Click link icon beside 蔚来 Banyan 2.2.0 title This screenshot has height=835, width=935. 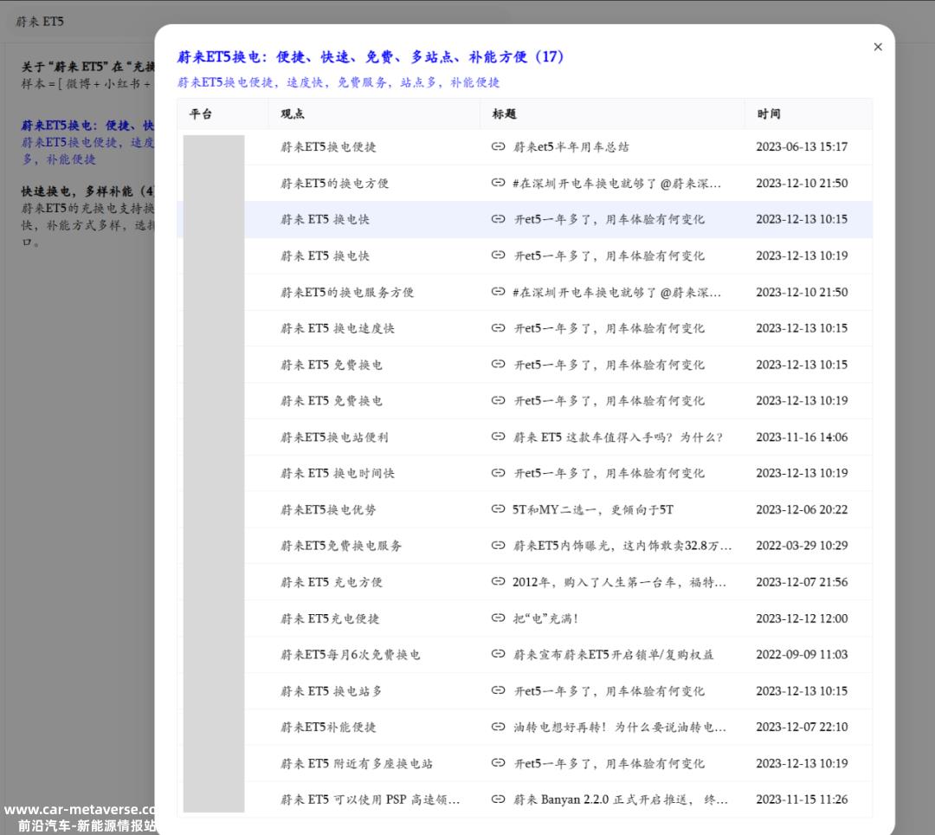[x=498, y=799]
